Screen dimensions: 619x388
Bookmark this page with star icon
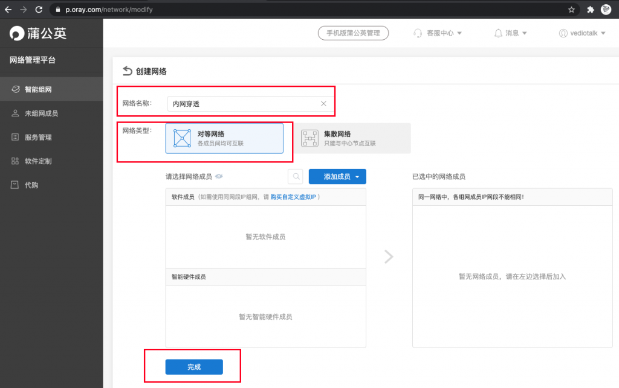click(x=571, y=10)
